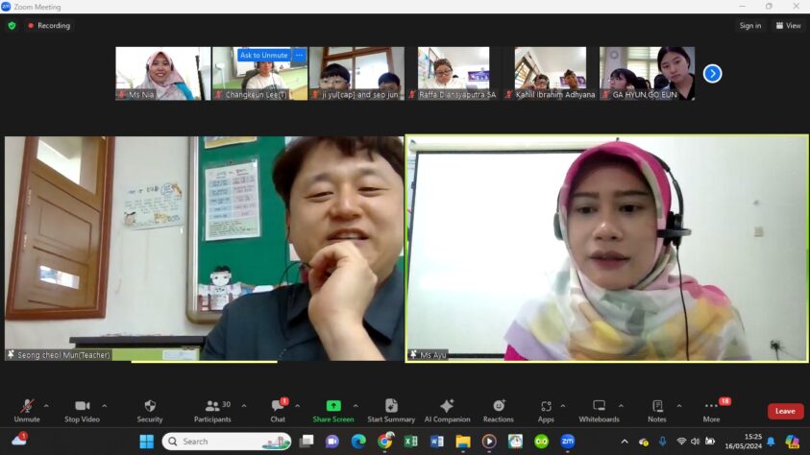
Task: Expand video options caret beside Stop Video
Action: pos(105,405)
